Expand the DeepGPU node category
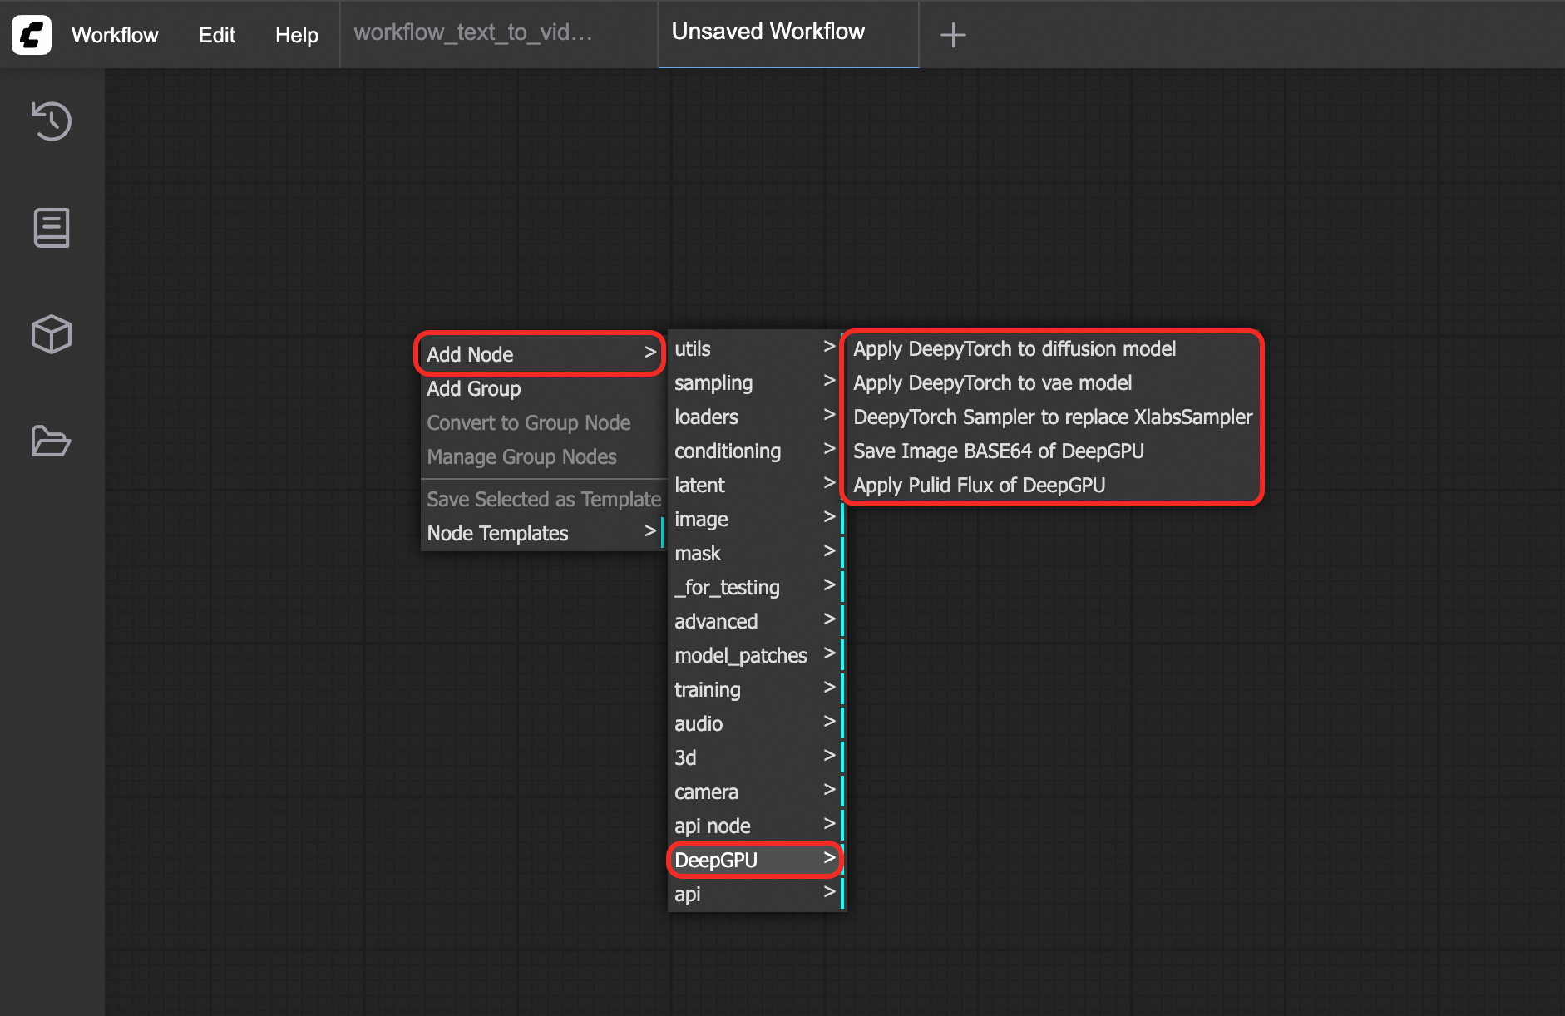Viewport: 1565px width, 1016px height. point(754,860)
